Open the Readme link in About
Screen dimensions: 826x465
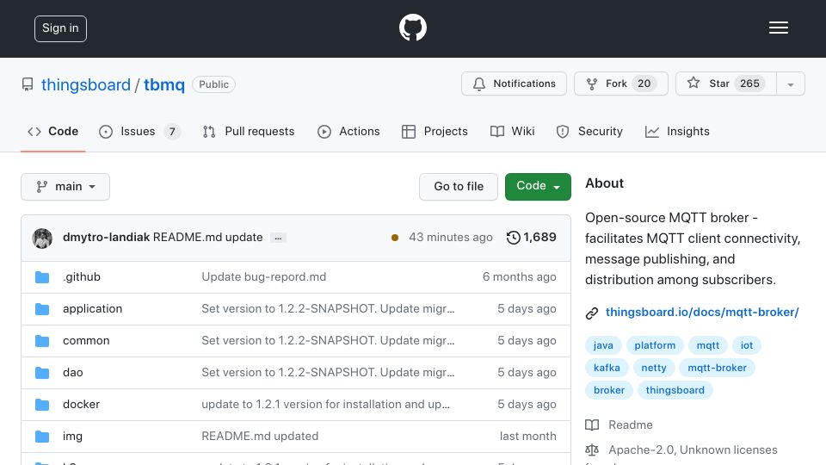pos(630,425)
